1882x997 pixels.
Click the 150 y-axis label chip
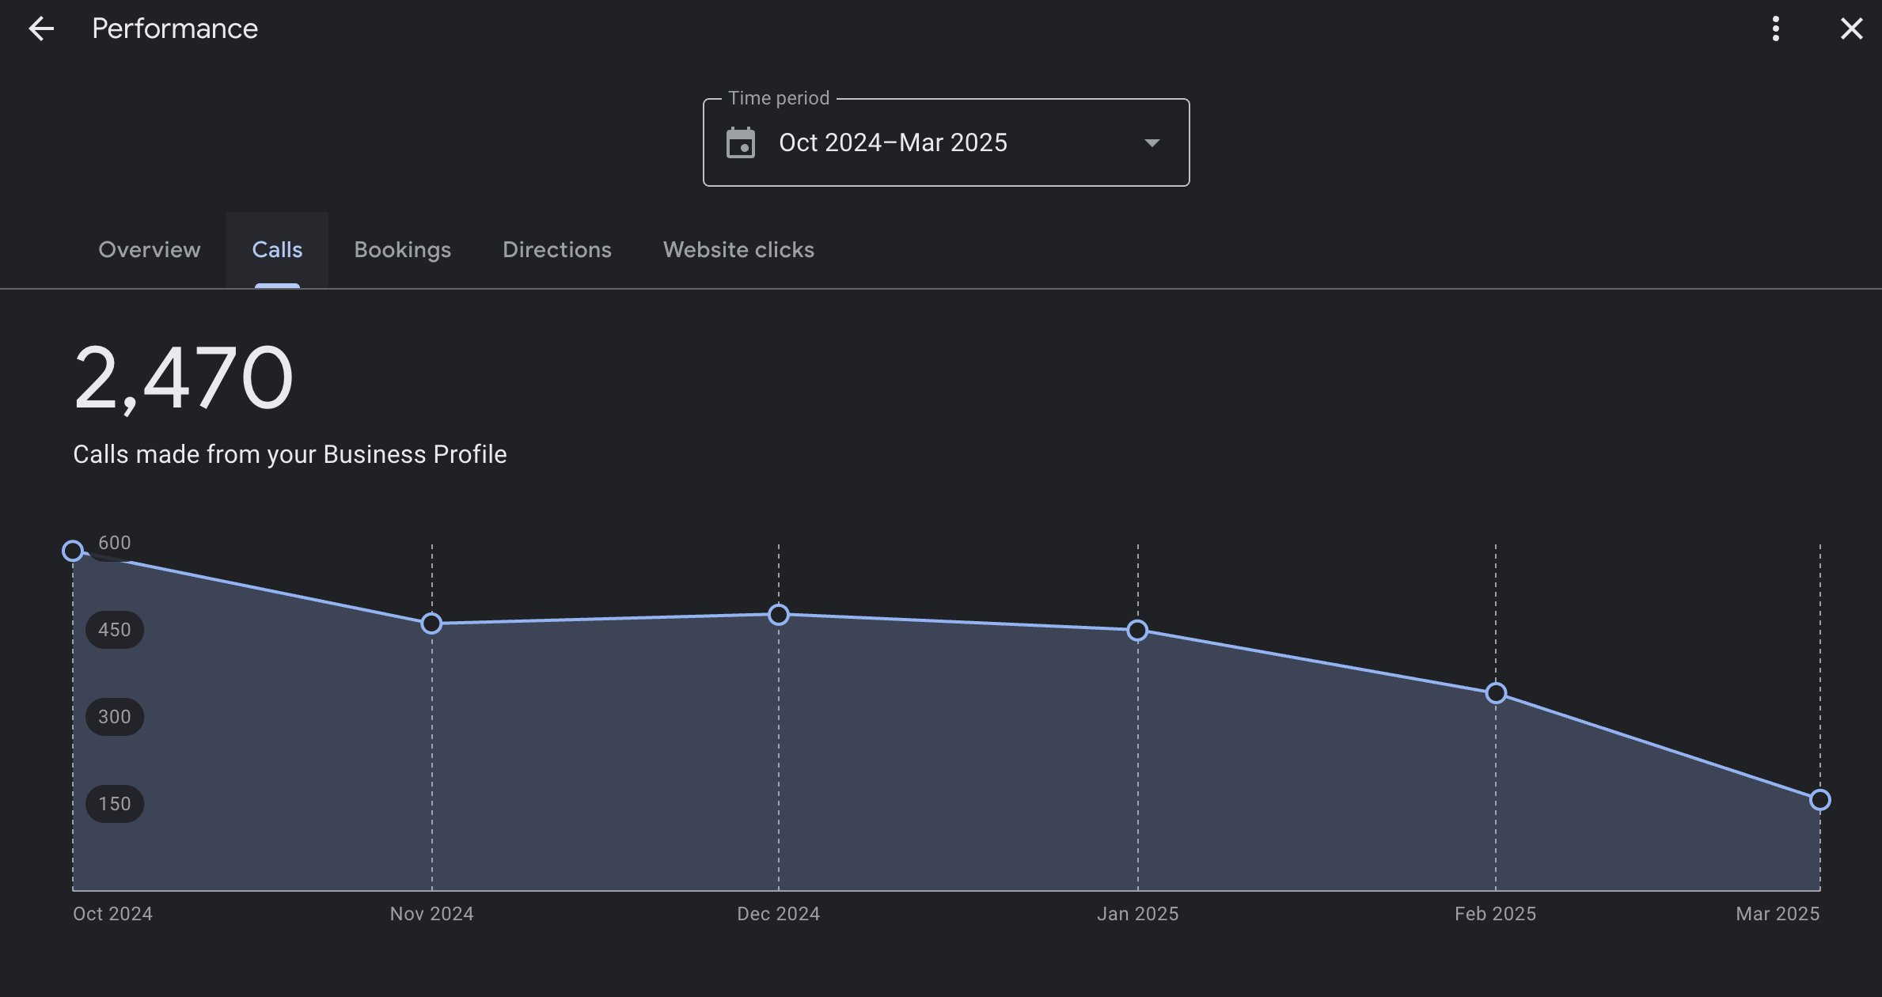[x=115, y=804]
